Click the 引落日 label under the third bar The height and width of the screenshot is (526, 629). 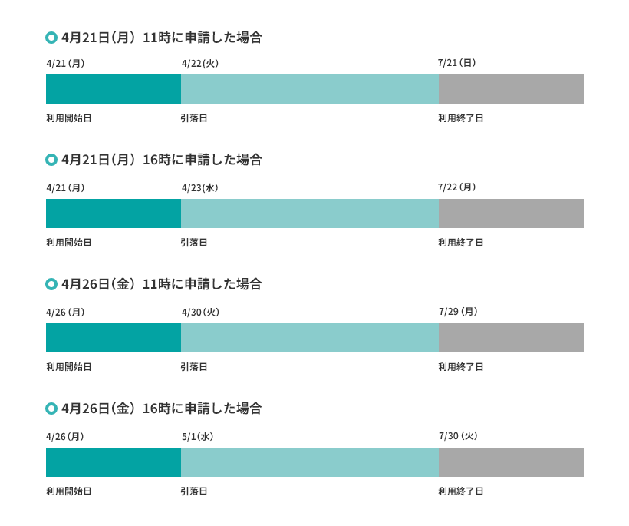point(194,367)
